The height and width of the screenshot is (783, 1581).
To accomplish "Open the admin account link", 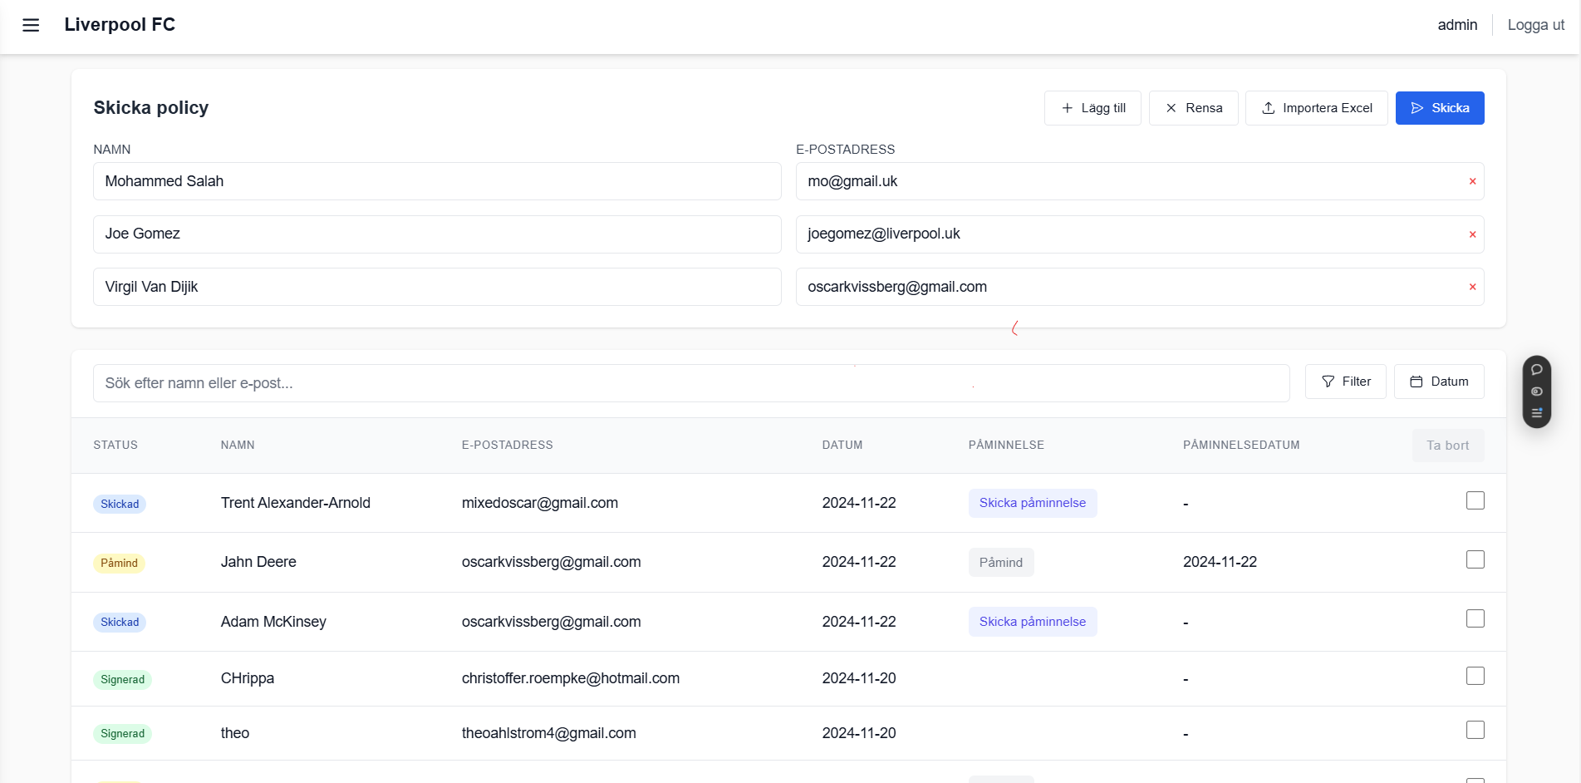I will 1457,25.
